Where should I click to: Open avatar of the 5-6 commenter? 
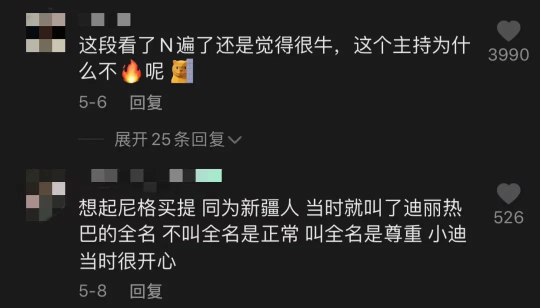pos(46,32)
